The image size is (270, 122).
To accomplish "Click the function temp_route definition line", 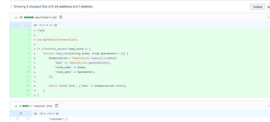I will tap(86, 53).
